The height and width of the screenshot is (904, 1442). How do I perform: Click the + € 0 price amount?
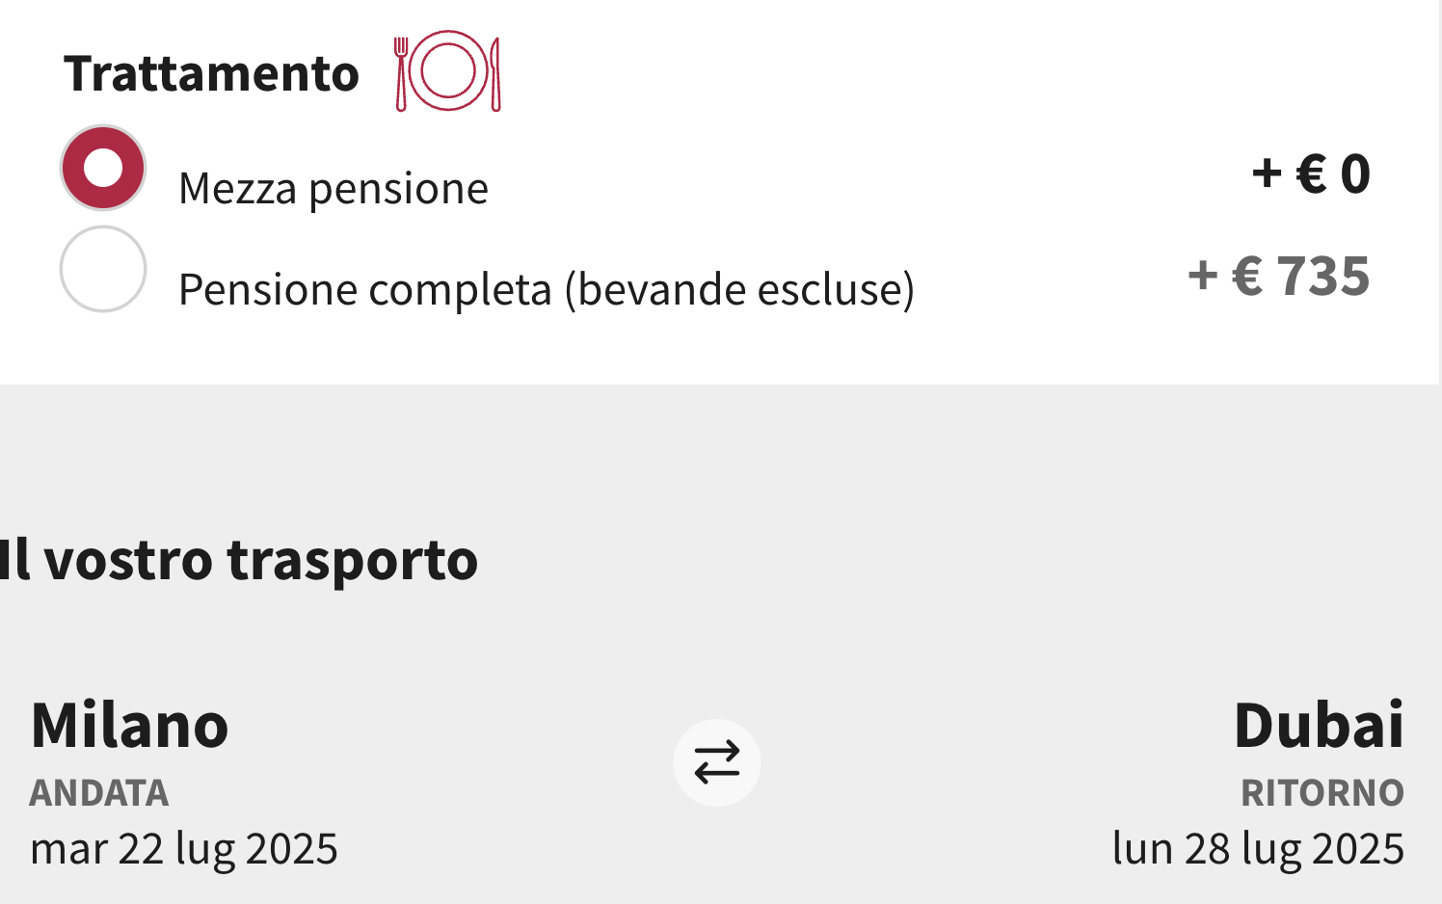(1311, 174)
